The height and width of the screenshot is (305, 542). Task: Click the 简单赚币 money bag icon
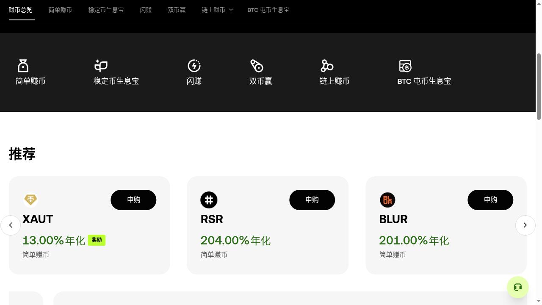click(23, 66)
